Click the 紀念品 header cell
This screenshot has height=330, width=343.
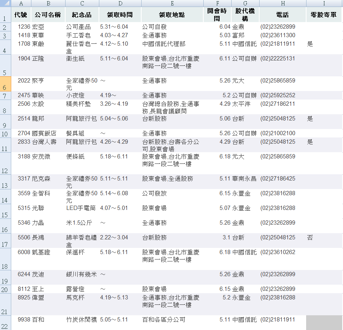[82, 15]
